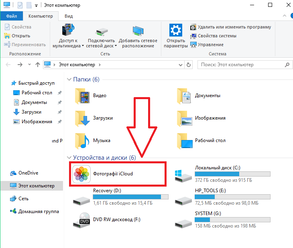293x248 pixels.
Task: Open the Файл tab
Action: (x=12, y=16)
